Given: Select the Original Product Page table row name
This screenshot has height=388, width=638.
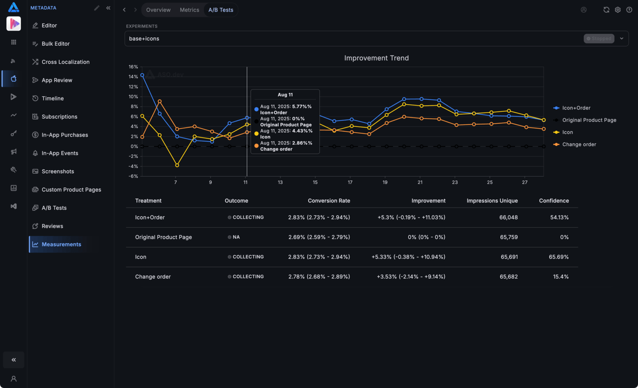Looking at the screenshot, I should (163, 237).
